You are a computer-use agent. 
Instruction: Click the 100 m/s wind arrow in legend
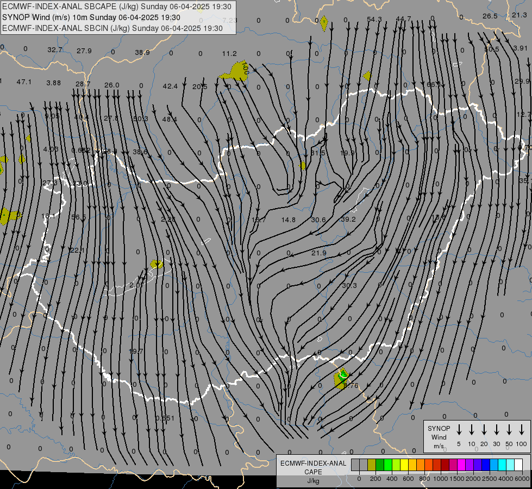tap(522, 430)
